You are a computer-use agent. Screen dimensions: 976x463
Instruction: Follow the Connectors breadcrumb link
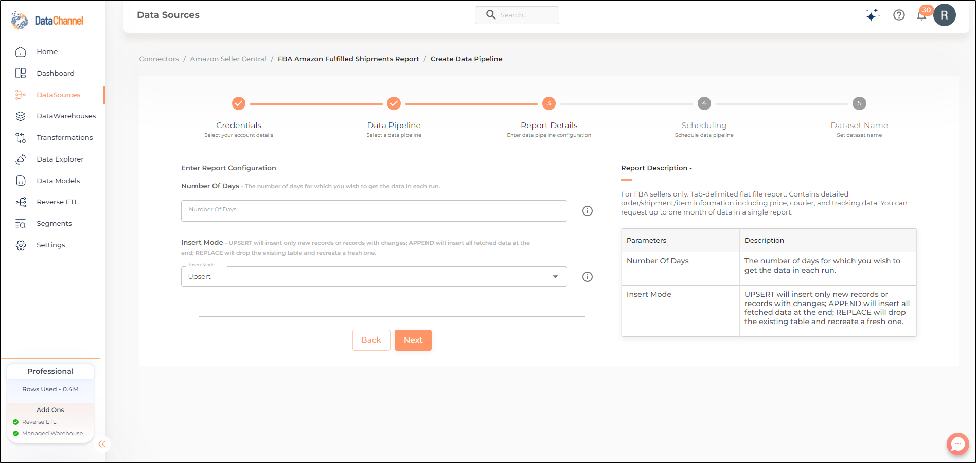pos(159,59)
